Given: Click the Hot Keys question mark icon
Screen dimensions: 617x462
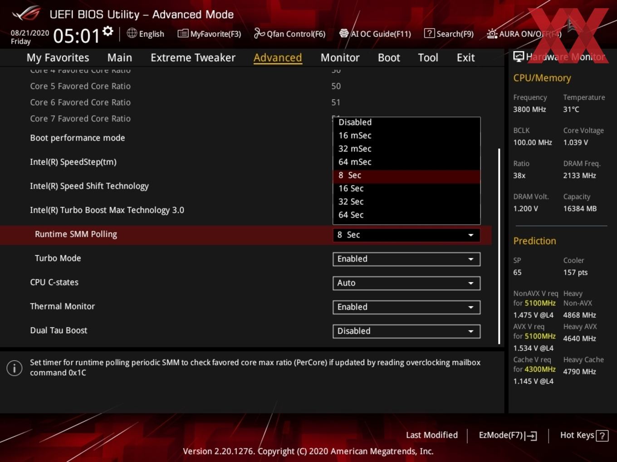Looking at the screenshot, I should (x=602, y=436).
